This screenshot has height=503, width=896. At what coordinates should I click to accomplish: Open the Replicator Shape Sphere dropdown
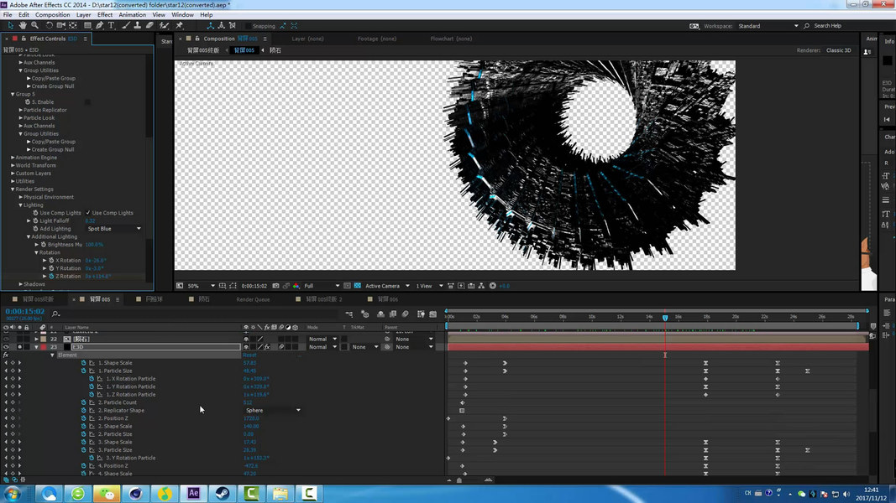273,410
